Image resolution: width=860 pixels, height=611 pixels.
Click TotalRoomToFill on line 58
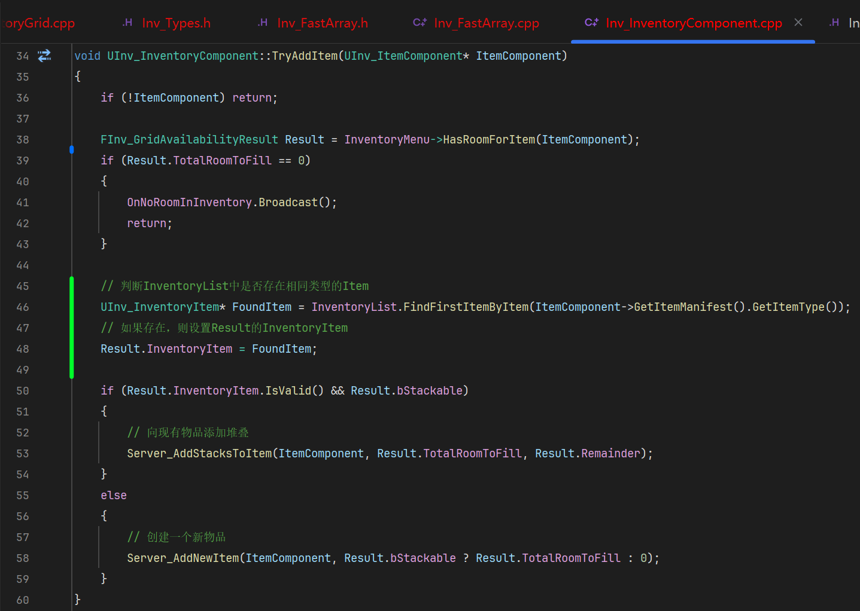point(571,558)
